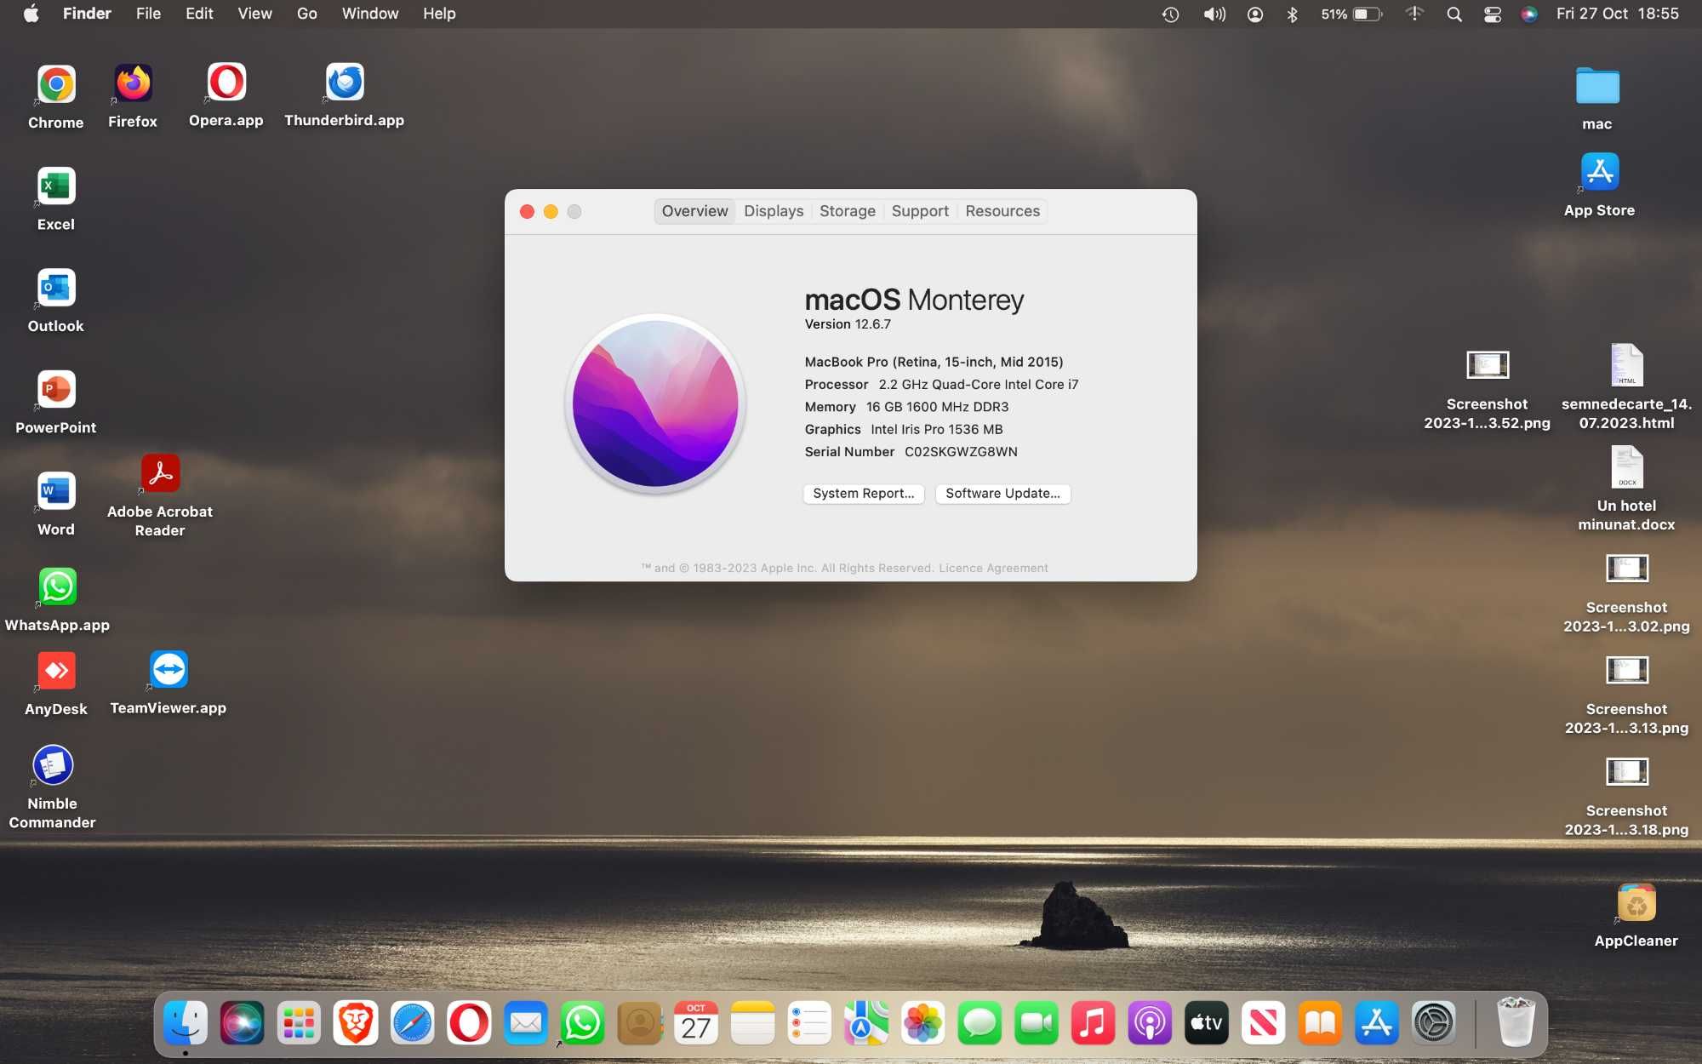
Task: Open WhatsApp from the Dock
Action: [x=583, y=1022]
